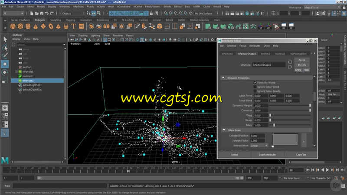The image size is (347, 195).
Task: Open the Workspace Maya Classic dropdown
Action: click(322, 7)
